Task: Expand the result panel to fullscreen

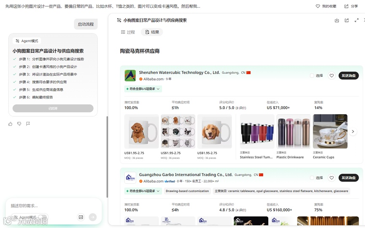Action: (x=357, y=21)
